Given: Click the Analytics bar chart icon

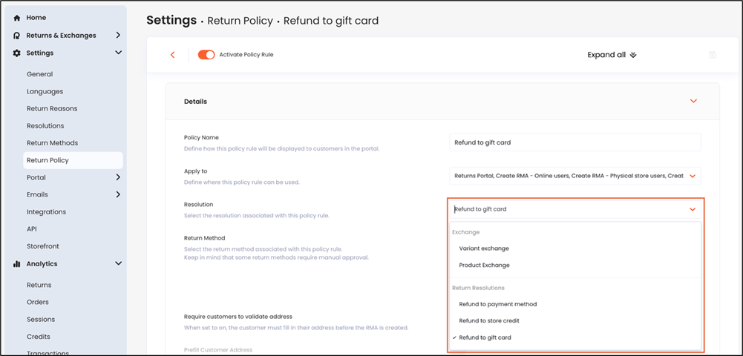Looking at the screenshot, I should click(17, 264).
